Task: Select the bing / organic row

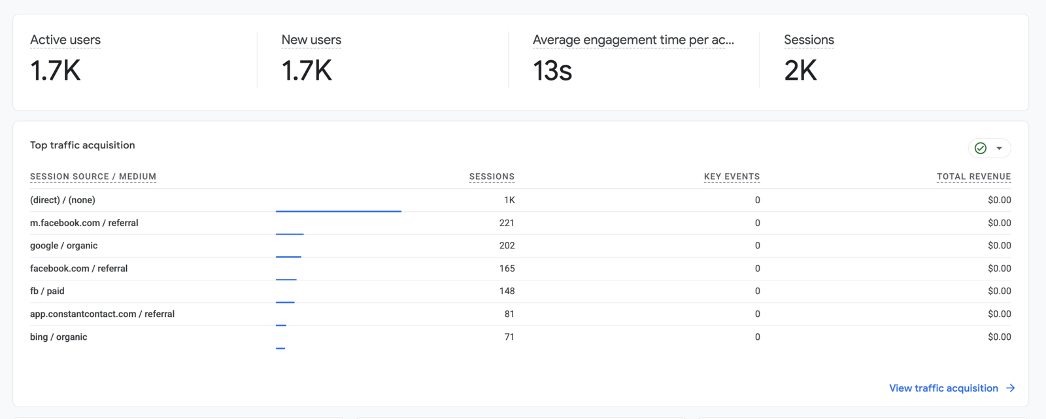Action: click(x=520, y=337)
